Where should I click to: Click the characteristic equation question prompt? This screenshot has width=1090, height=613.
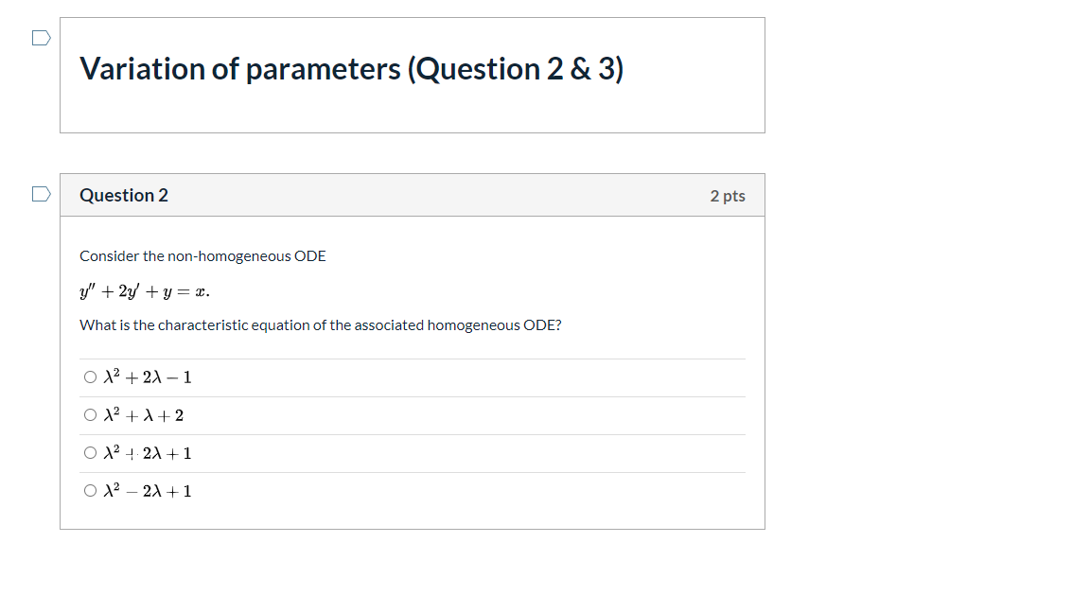(x=320, y=324)
